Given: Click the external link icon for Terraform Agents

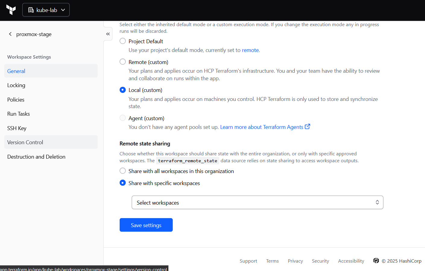Looking at the screenshot, I should coord(307,127).
